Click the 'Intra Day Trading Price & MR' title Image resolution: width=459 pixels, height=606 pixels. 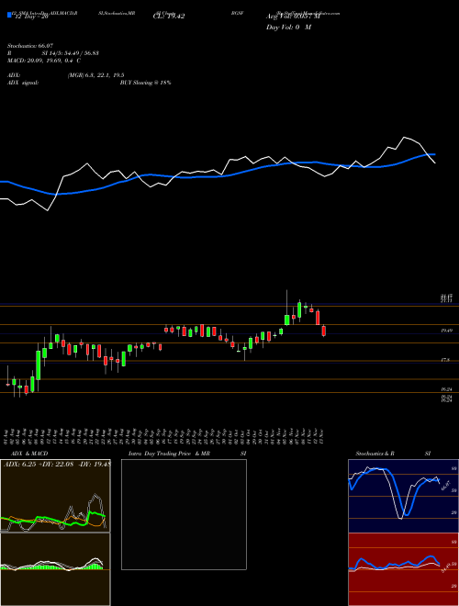coord(169,454)
